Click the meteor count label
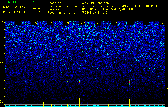The image size is (168, 107). click(x=38, y=8)
